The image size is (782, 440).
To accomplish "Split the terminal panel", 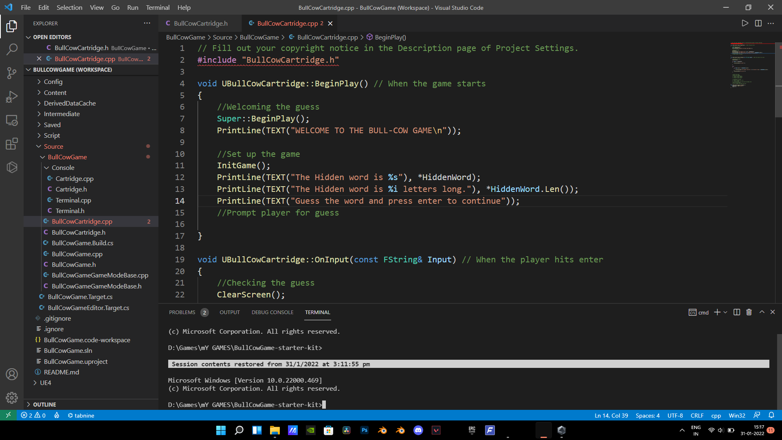I will tap(736, 312).
